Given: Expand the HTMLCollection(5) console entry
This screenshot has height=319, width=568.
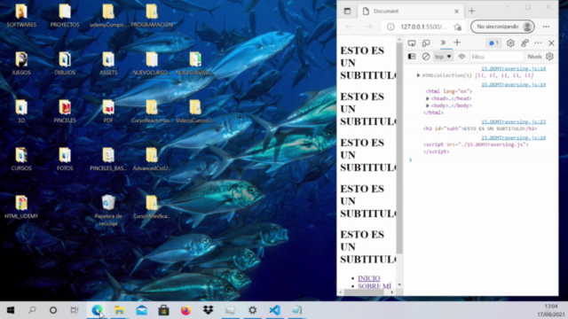Looking at the screenshot, I should click(418, 75).
